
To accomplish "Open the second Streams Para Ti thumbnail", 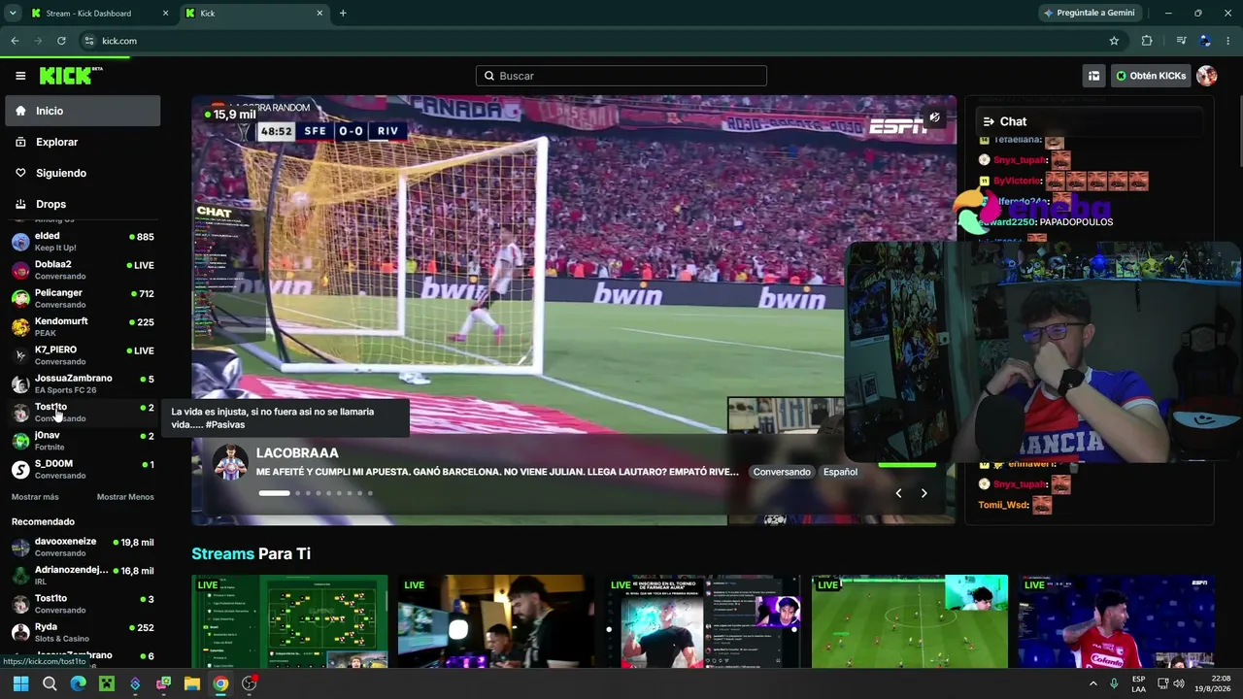I will tap(496, 621).
